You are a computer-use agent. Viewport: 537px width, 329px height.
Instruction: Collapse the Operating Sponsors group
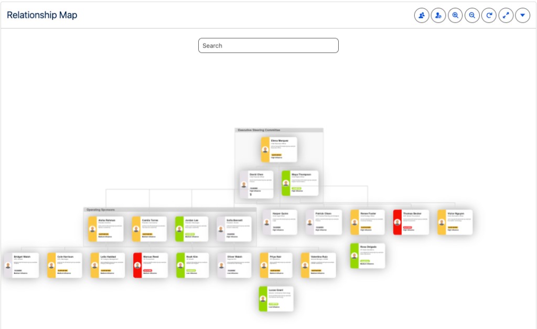pos(85,210)
